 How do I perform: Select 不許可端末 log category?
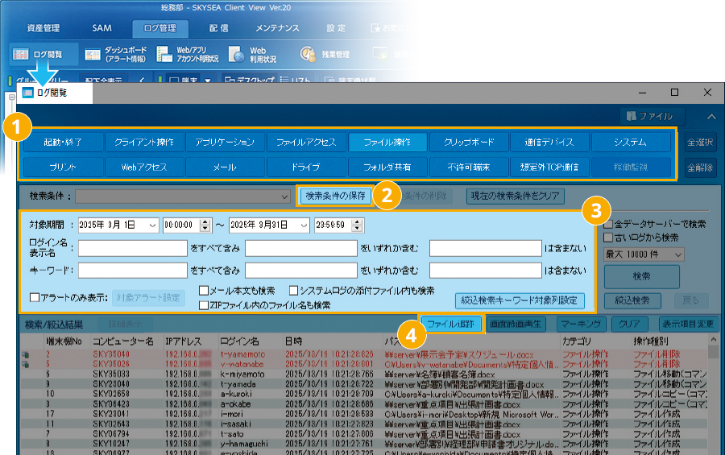click(469, 167)
